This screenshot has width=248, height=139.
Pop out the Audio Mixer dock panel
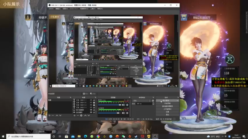130,97
